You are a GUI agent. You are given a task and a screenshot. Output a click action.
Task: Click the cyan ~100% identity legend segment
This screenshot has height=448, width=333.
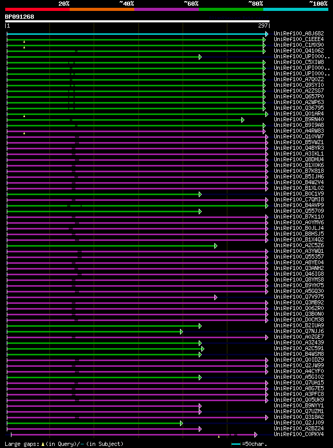point(296,9)
